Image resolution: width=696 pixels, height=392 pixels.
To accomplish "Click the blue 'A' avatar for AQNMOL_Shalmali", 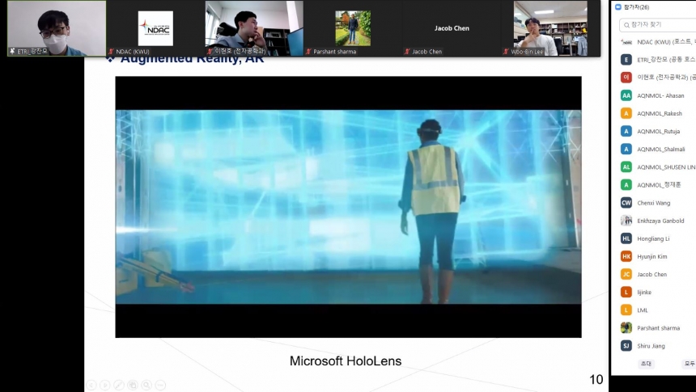I will tap(626, 149).
